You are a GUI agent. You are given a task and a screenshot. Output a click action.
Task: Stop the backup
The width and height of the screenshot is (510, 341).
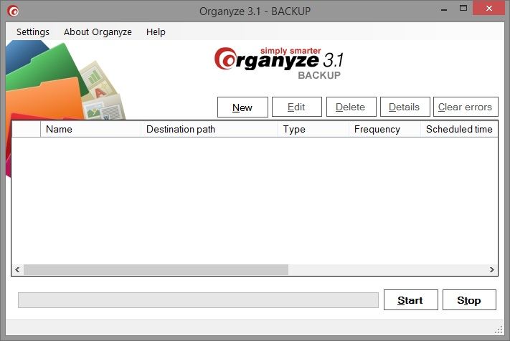point(469,300)
